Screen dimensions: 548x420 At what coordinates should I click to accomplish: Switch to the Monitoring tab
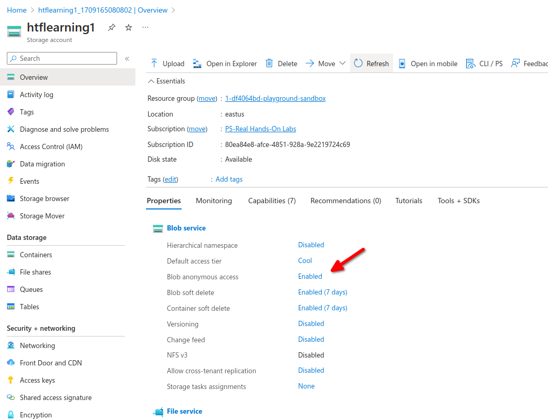[214, 201]
